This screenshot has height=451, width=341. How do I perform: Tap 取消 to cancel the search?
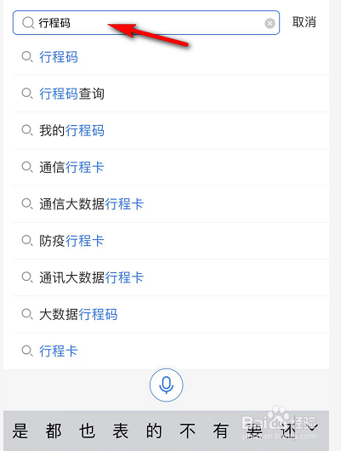[x=304, y=22]
